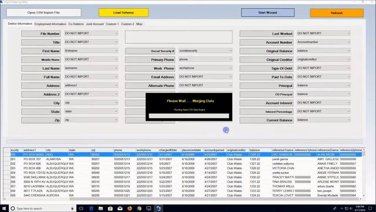The image size is (376, 212).
Task: Start the import wizard
Action: [x=268, y=13]
